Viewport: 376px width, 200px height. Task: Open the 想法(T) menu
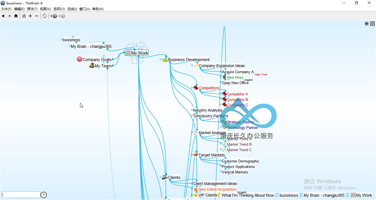[32, 9]
